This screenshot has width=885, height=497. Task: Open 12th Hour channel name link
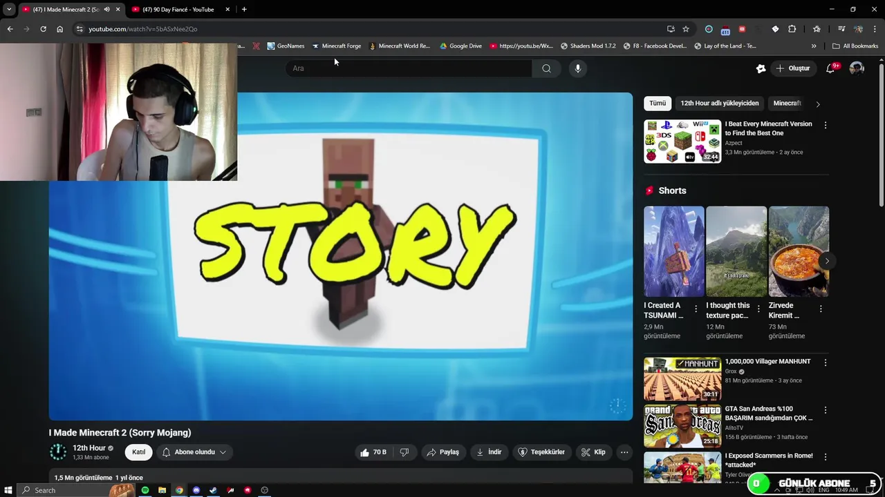89,448
